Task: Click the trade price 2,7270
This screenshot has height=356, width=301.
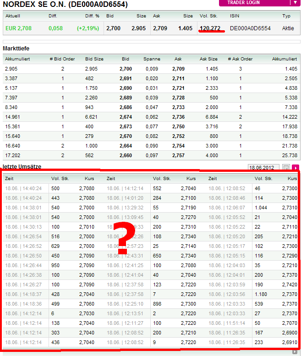Action: (x=188, y=218)
